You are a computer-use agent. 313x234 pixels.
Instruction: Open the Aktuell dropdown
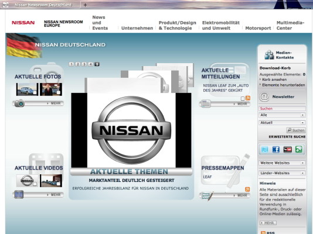282,123
